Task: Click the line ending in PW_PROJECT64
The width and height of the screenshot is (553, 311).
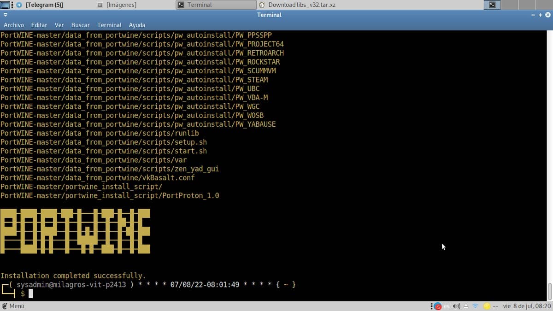Action: tap(142, 44)
